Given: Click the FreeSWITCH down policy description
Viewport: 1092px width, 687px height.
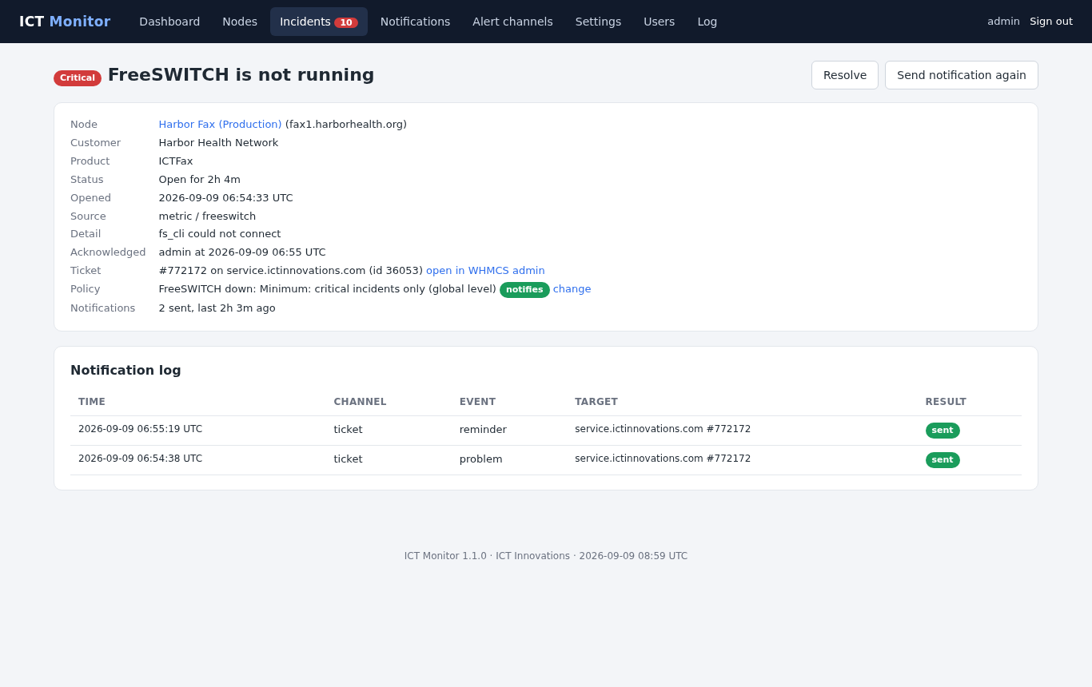Looking at the screenshot, I should click(327, 289).
